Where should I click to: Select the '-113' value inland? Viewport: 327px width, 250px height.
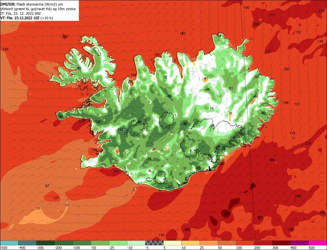click(x=119, y=130)
